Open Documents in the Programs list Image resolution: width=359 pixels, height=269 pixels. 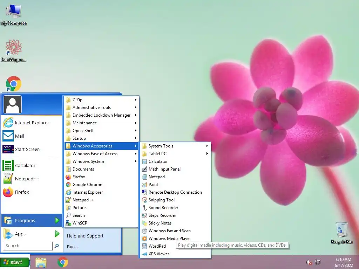(x=101, y=169)
